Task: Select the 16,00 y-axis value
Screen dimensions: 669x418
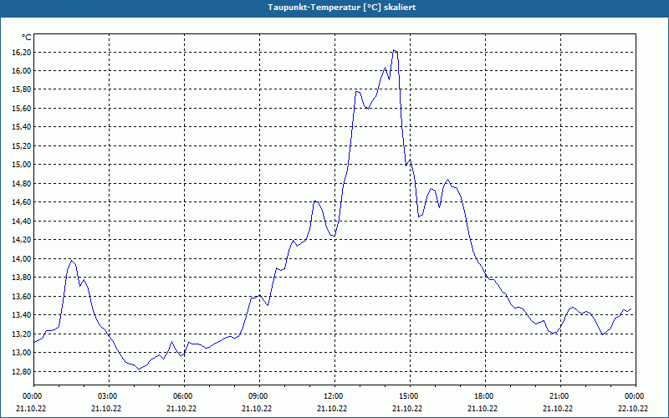Action: 23,71
